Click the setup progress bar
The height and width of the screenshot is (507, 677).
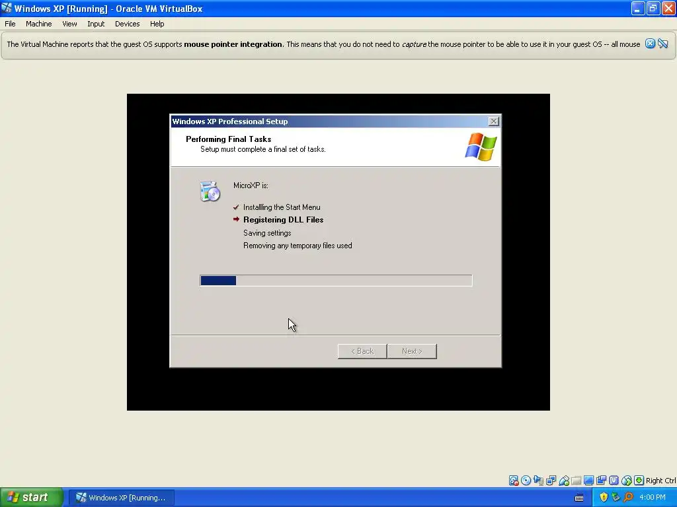[x=336, y=280]
